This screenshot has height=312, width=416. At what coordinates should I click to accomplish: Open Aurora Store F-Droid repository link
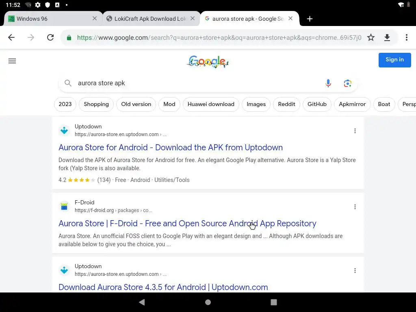[187, 223]
